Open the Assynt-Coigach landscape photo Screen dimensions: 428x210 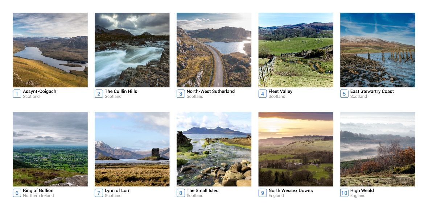pyautogui.click(x=50, y=50)
